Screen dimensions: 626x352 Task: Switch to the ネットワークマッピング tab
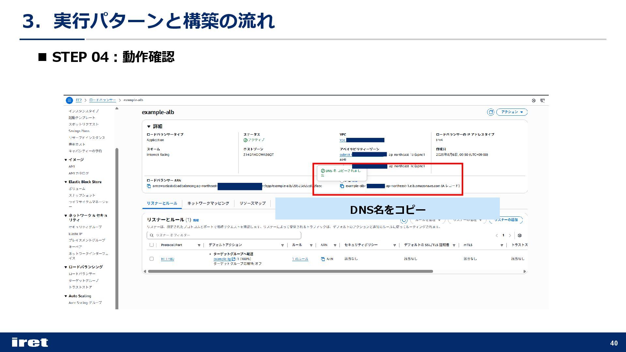(x=208, y=203)
